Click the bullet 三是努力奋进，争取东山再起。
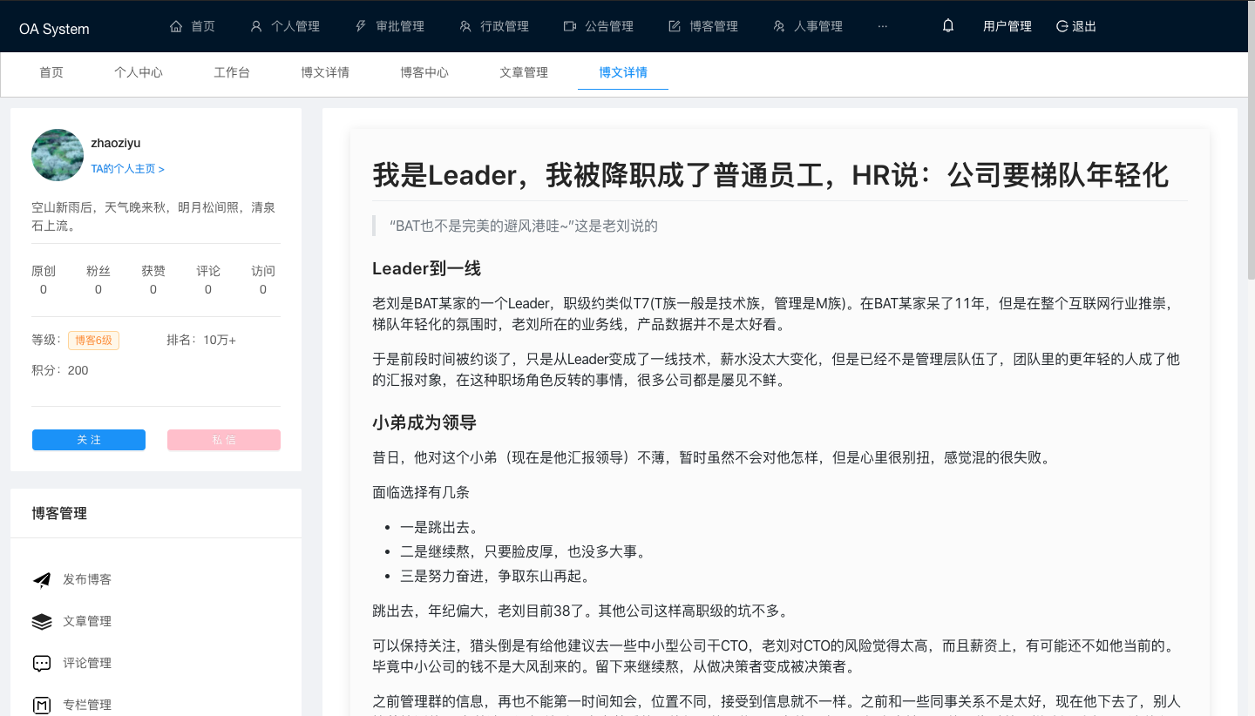 click(496, 576)
